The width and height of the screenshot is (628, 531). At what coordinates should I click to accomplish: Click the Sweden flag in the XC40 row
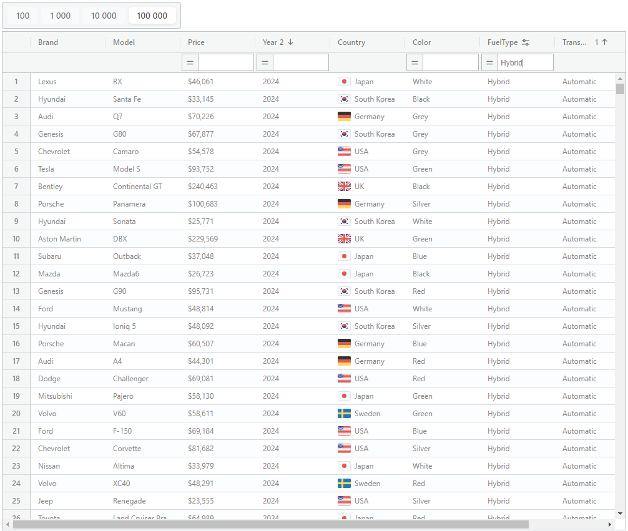pyautogui.click(x=344, y=484)
